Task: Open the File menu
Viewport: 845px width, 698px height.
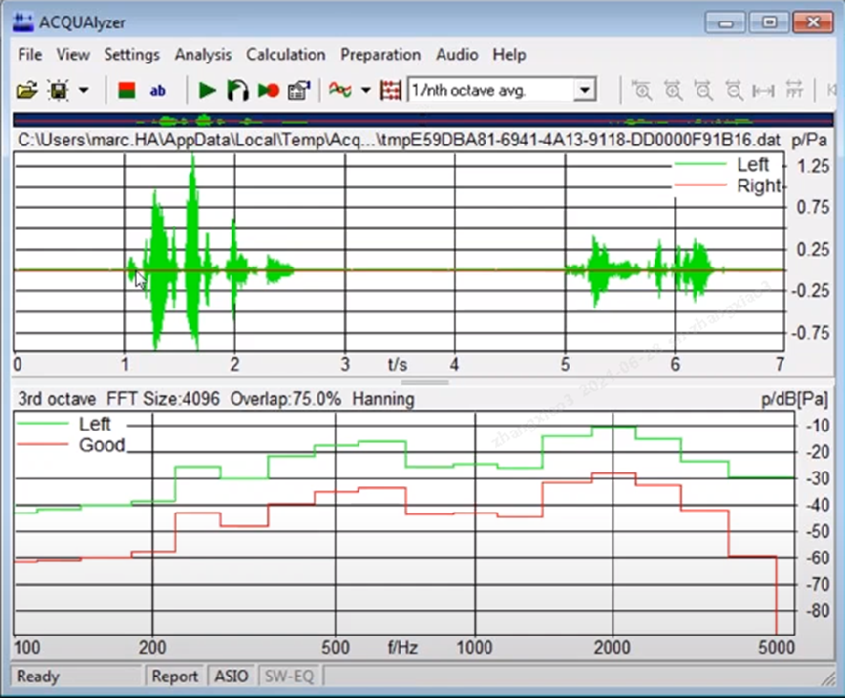Action: click(29, 55)
